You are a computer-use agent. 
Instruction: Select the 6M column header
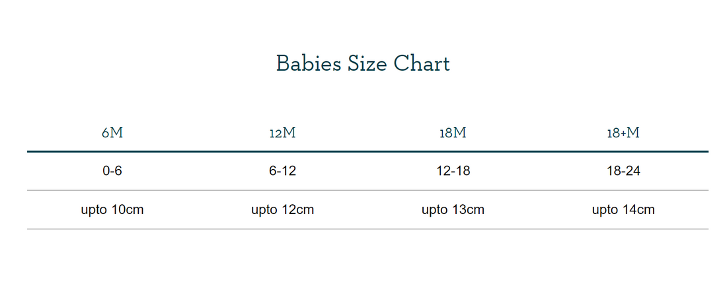click(112, 133)
